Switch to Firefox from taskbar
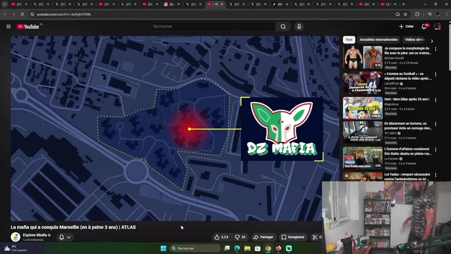Screen dimensions: 451x254 click(278, 248)
